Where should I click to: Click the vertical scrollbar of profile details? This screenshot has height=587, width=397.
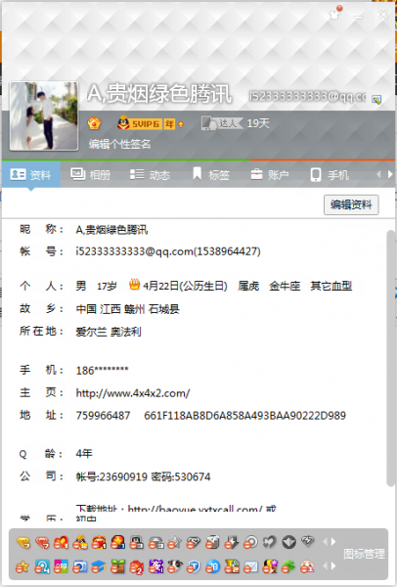coord(390,357)
